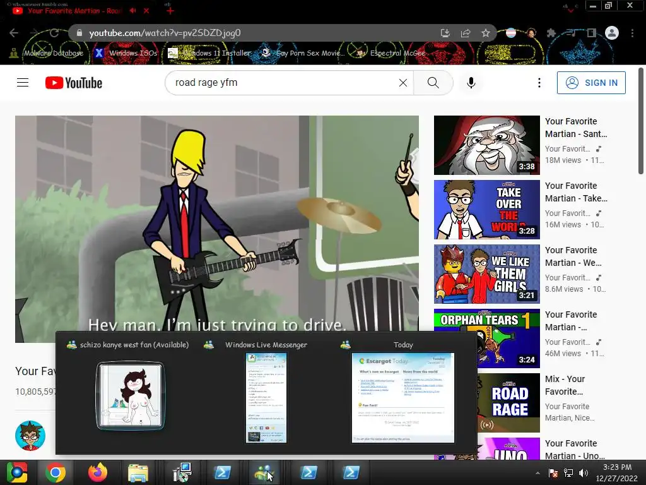Click the YouTube page vertical scrollbar
Viewport: 646px width, 485px height.
click(641, 121)
